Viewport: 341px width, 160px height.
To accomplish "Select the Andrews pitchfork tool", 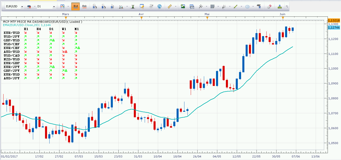I will [x=201, y=6].
